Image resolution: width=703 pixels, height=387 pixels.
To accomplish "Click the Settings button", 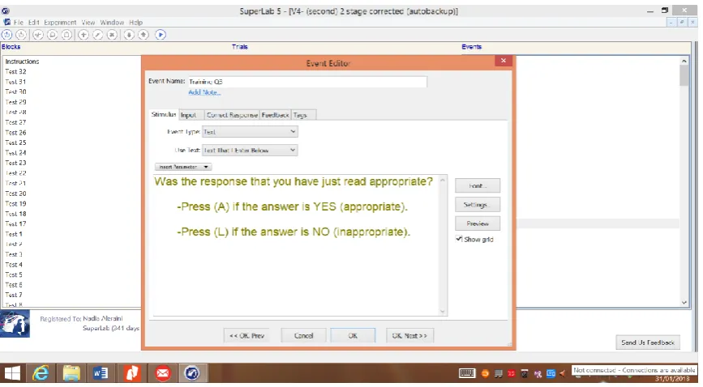I will click(478, 205).
